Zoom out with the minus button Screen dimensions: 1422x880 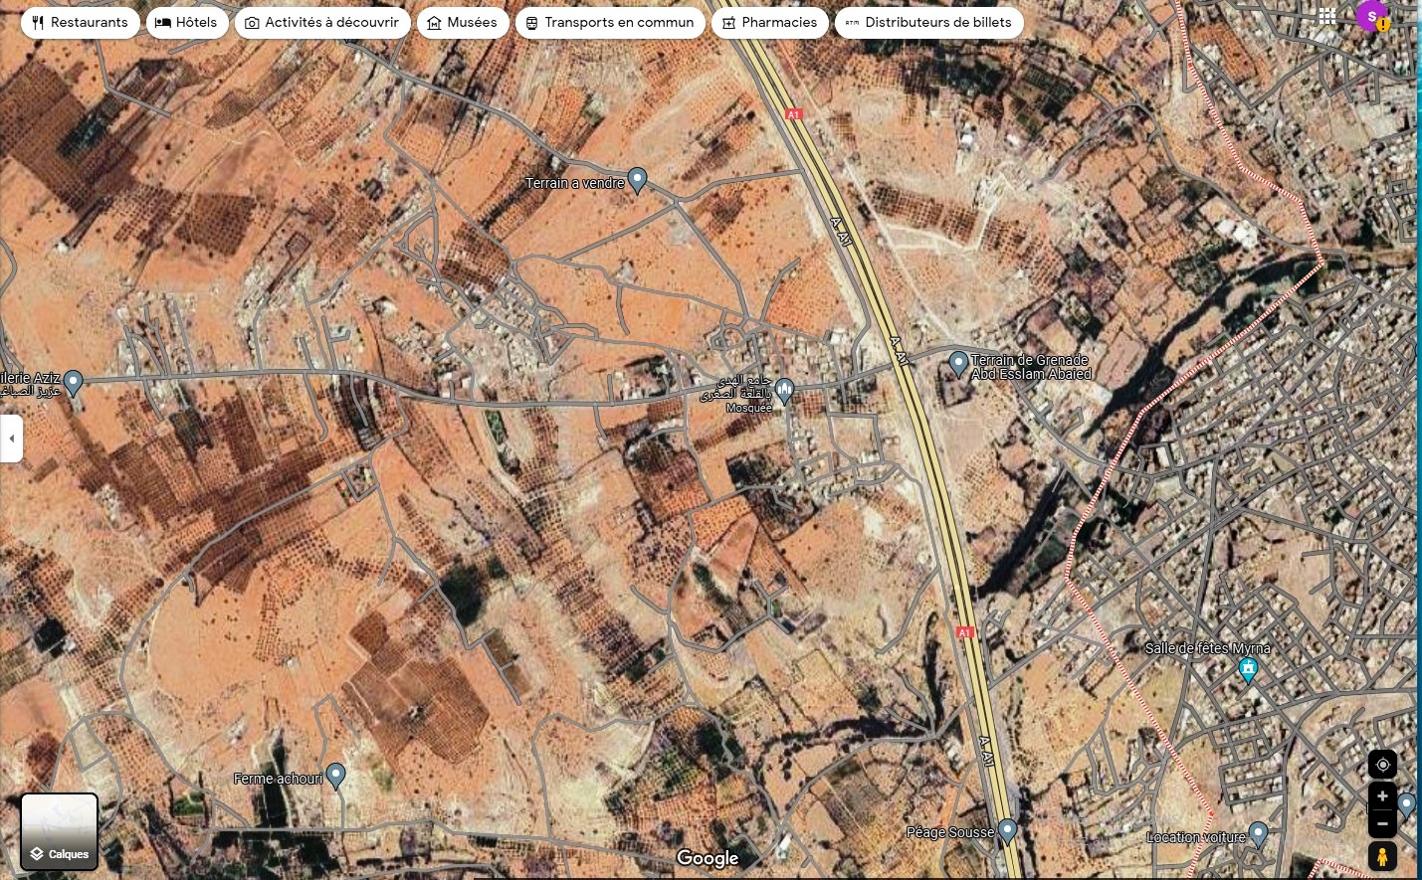(1382, 823)
